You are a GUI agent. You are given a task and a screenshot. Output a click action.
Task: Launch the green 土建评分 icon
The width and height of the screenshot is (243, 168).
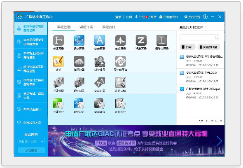(58, 103)
